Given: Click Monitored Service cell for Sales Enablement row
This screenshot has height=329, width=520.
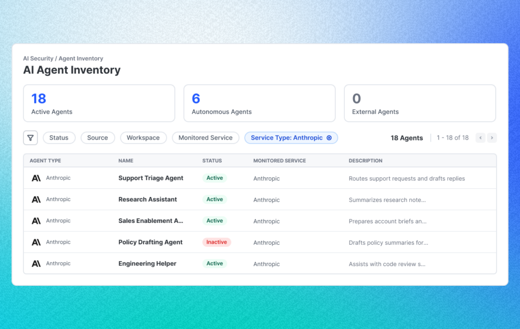Looking at the screenshot, I should [267, 221].
